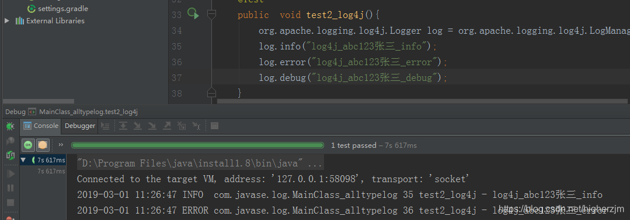This screenshot has height=220, width=630.
Task: Click the fold end marker at line 38
Action: [x=212, y=93]
